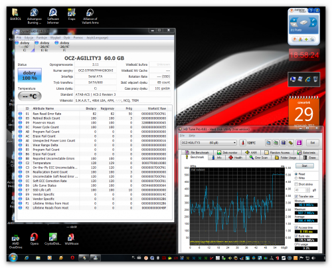This screenshot has height=268, width=332.
Task: Open the Plik menu in CrystalDiskInfo
Action: 19,37
